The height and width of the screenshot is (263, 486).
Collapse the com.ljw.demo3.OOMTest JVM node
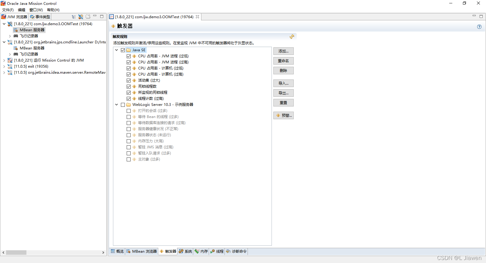coord(4,24)
